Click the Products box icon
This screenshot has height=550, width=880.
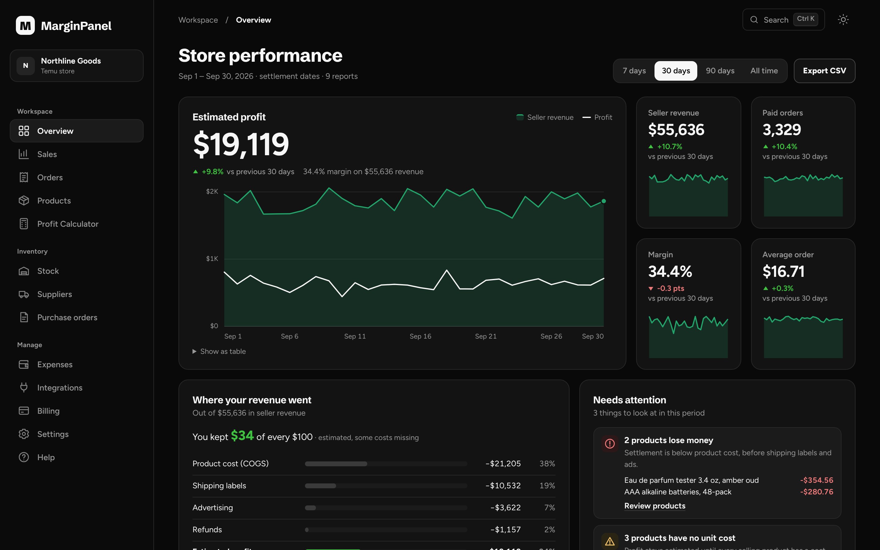(x=24, y=201)
